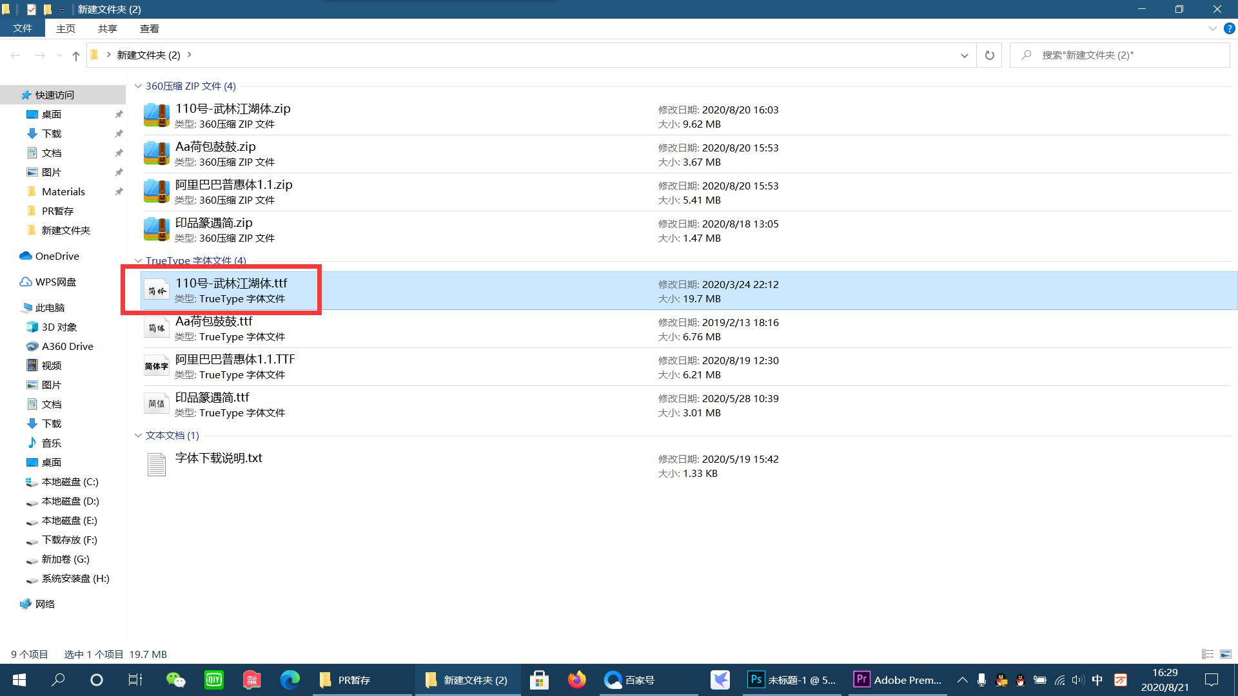Viewport: 1238px width, 696px height.
Task: Open the 查看 ribbon tab
Action: coord(149,28)
